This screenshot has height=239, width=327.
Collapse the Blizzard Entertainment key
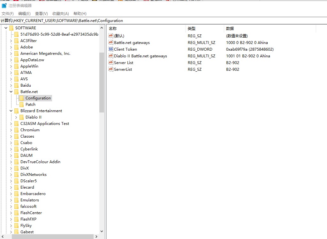(x=11, y=111)
